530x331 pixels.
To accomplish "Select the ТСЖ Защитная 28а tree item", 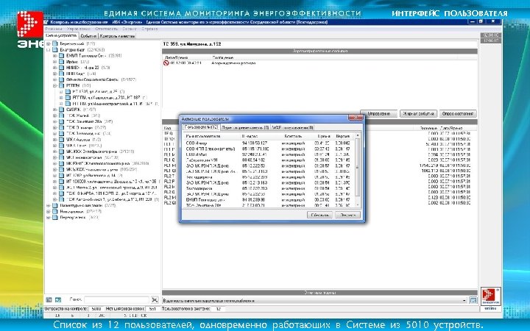I will [x=89, y=121].
